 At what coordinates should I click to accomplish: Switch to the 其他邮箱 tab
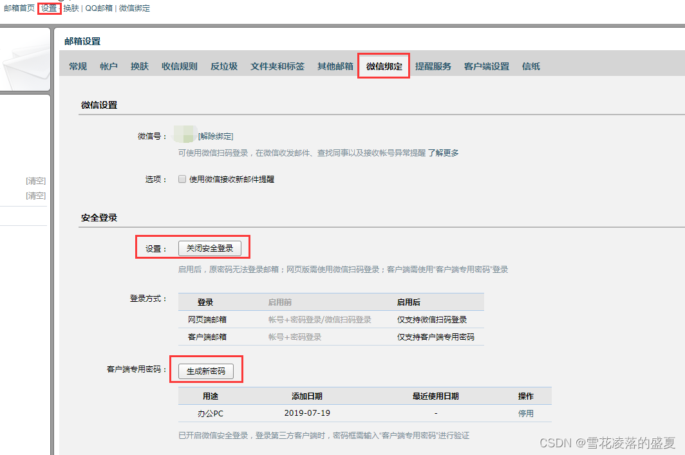(x=335, y=66)
